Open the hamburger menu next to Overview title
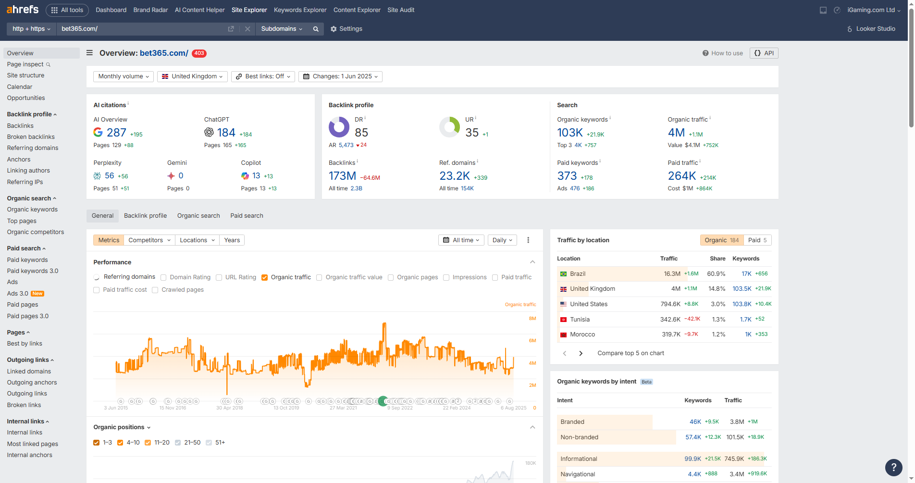 coord(89,53)
